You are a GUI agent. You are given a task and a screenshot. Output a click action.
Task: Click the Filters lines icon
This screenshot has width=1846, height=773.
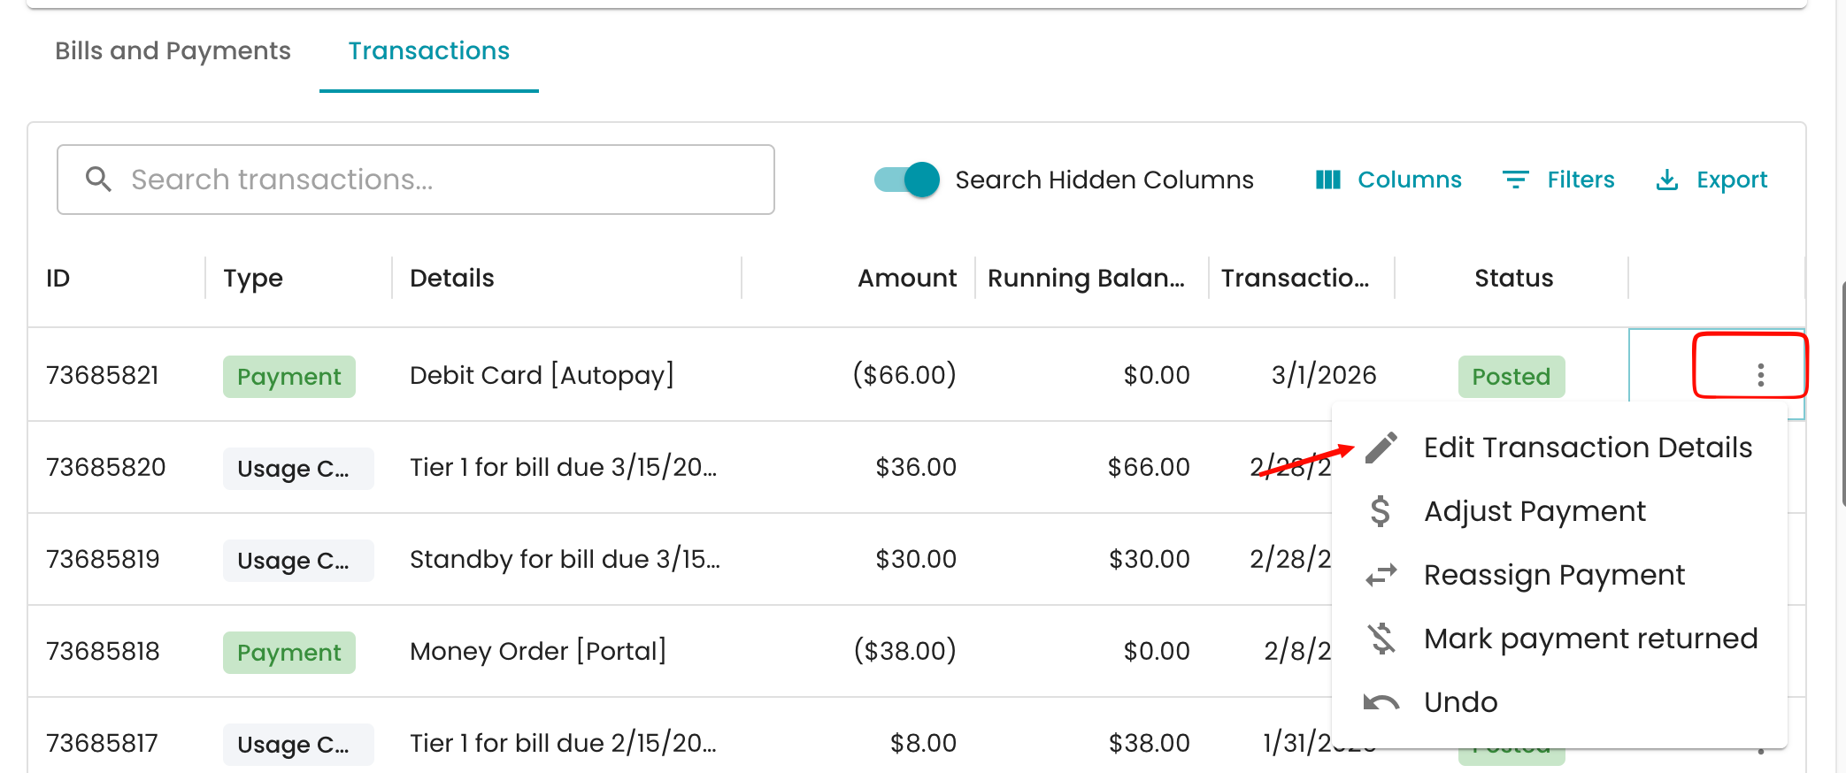pos(1515,180)
